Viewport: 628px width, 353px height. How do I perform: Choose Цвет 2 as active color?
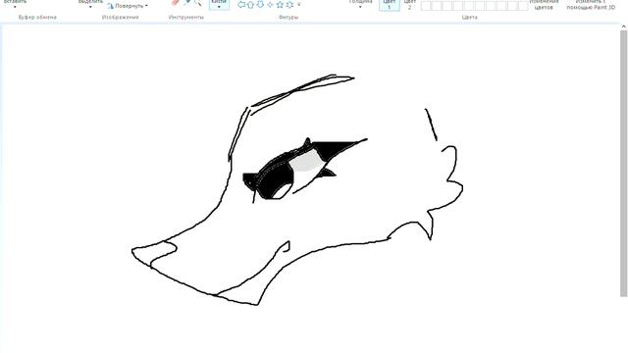(x=410, y=5)
